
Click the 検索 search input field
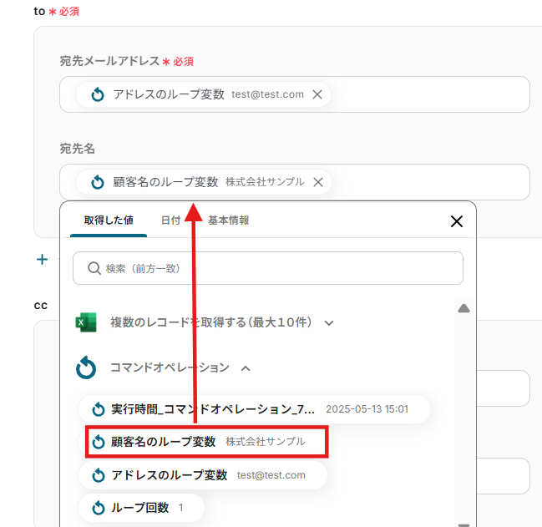[x=276, y=268]
